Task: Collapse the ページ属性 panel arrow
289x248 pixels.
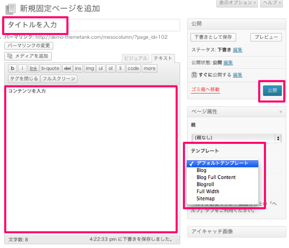Action: click(x=281, y=112)
